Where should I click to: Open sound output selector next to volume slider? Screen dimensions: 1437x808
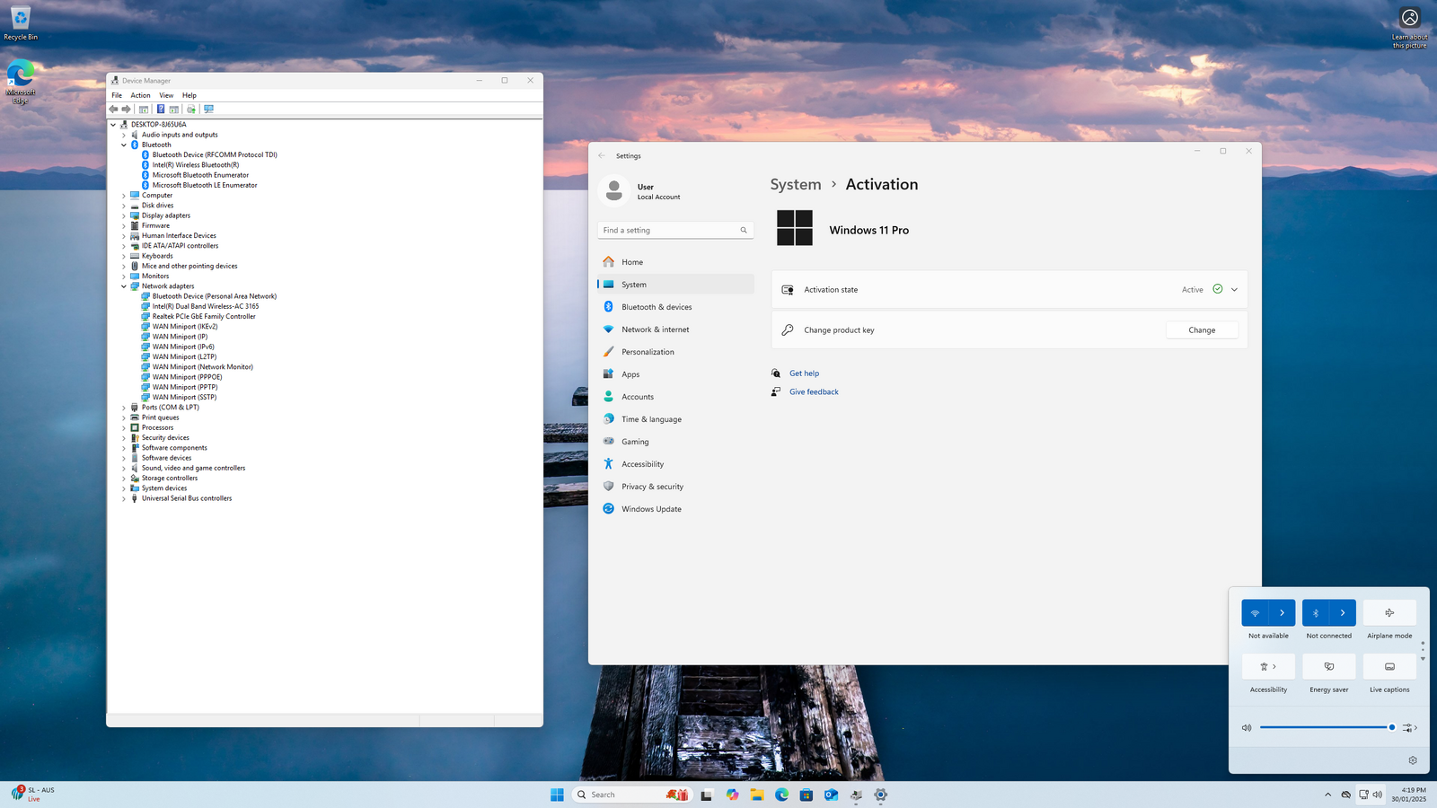[1410, 728]
